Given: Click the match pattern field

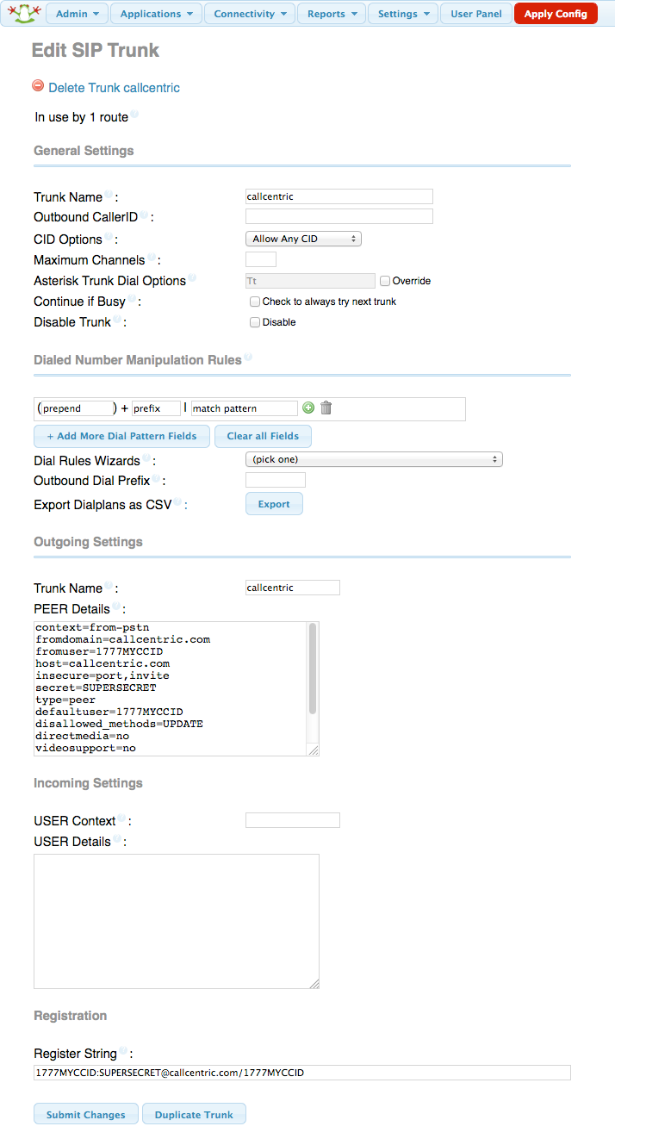Looking at the screenshot, I should tap(244, 408).
